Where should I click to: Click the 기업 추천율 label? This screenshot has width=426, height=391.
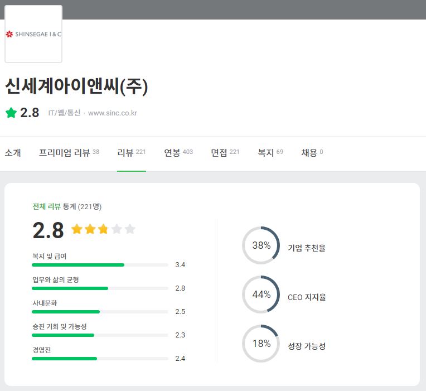click(307, 248)
